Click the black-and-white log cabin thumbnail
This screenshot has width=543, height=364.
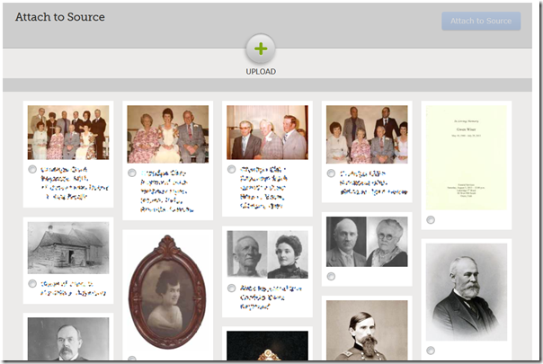pyautogui.click(x=67, y=248)
